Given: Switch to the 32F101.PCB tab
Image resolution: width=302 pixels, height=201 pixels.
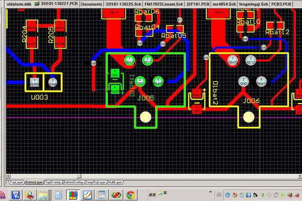Looking at the screenshot, I should [x=198, y=4].
